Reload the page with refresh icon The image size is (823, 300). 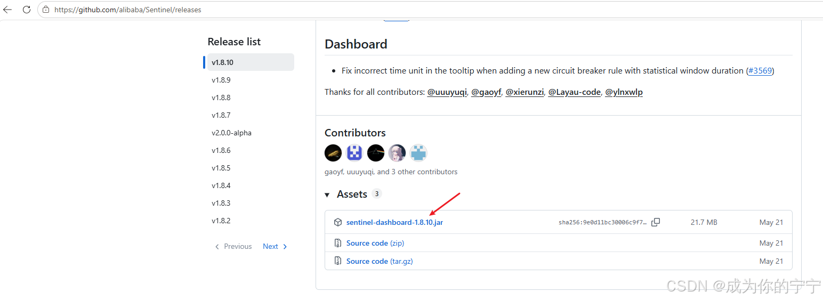pos(26,10)
